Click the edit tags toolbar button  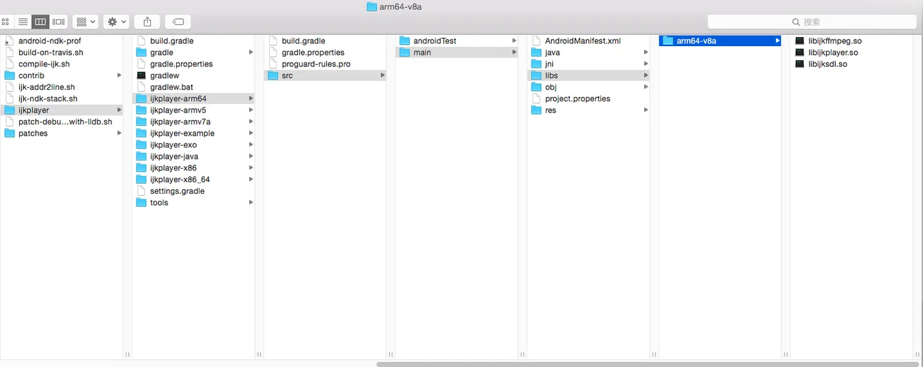[x=177, y=22]
